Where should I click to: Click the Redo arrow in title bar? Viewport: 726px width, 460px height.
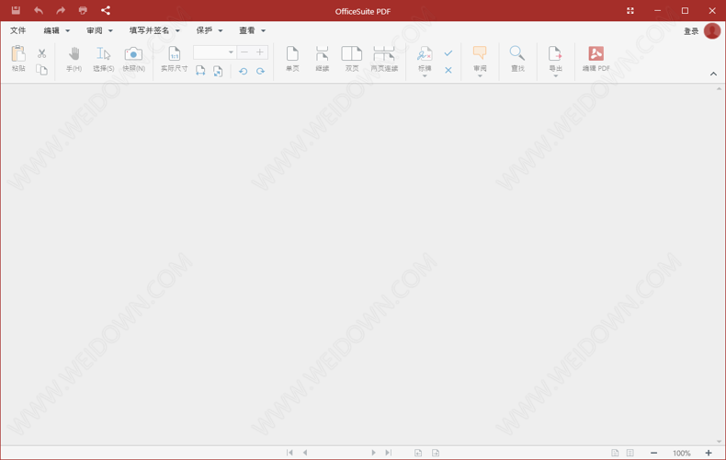coord(61,10)
